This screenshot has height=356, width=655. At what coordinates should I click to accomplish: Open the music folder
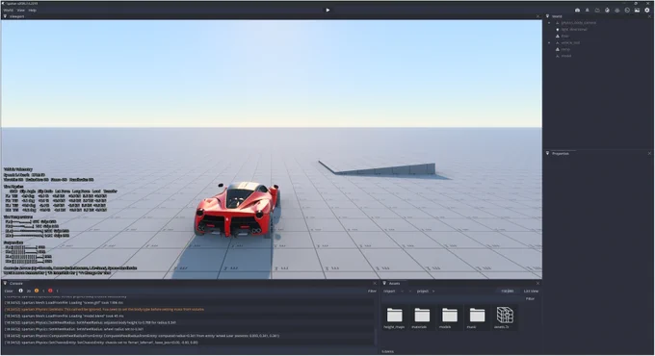[477, 318]
